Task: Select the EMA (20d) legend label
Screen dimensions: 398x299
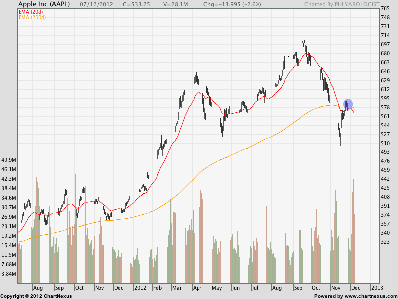Action: (31, 11)
